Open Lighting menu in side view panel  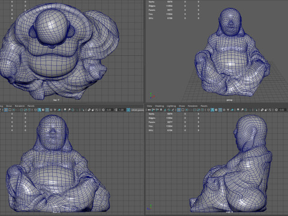(x=171, y=106)
